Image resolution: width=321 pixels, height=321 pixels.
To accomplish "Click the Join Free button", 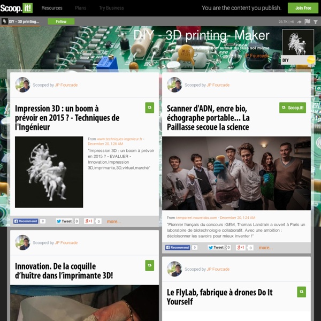I will pos(303,8).
